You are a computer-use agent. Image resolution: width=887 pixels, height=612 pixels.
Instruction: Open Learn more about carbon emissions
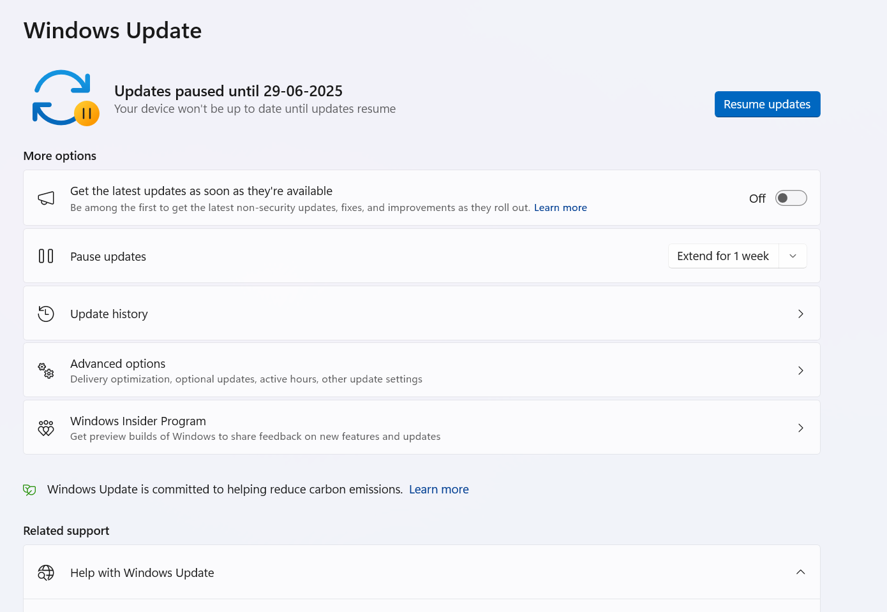click(438, 490)
